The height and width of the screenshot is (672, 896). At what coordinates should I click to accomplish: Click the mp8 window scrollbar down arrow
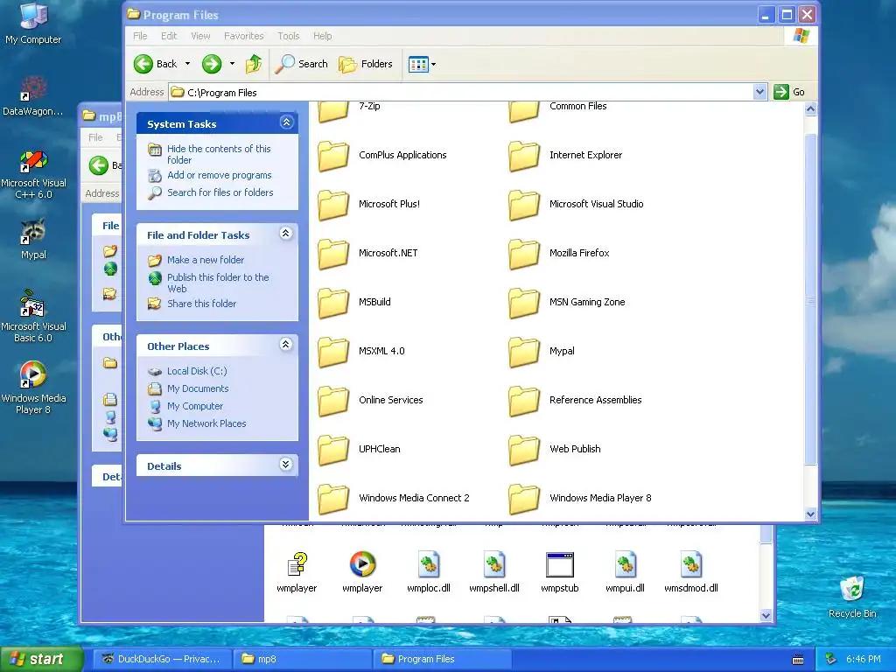766,615
